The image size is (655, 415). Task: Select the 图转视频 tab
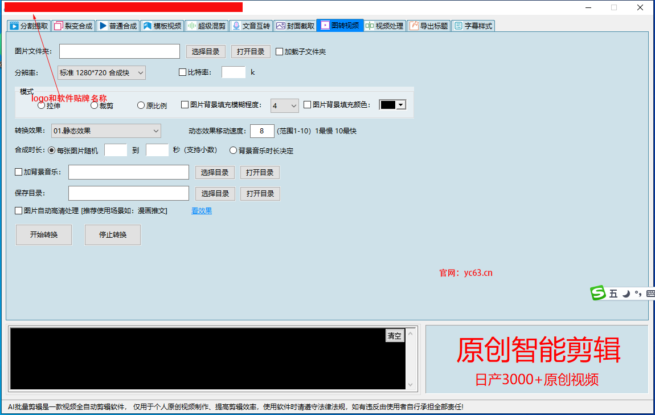point(340,25)
